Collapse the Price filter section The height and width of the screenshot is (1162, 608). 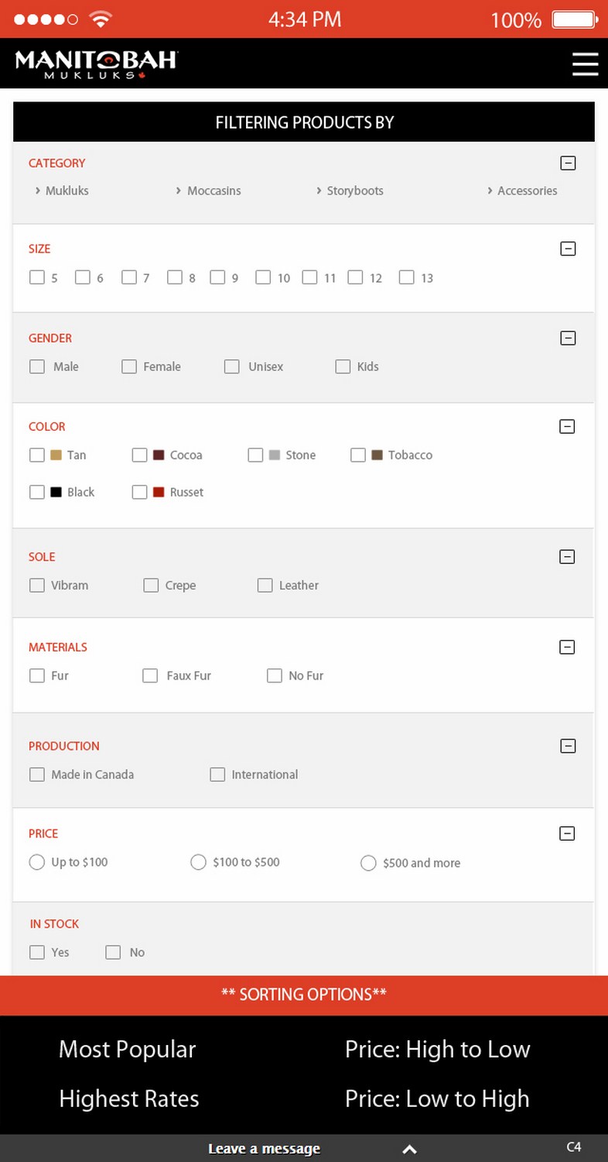tap(568, 834)
